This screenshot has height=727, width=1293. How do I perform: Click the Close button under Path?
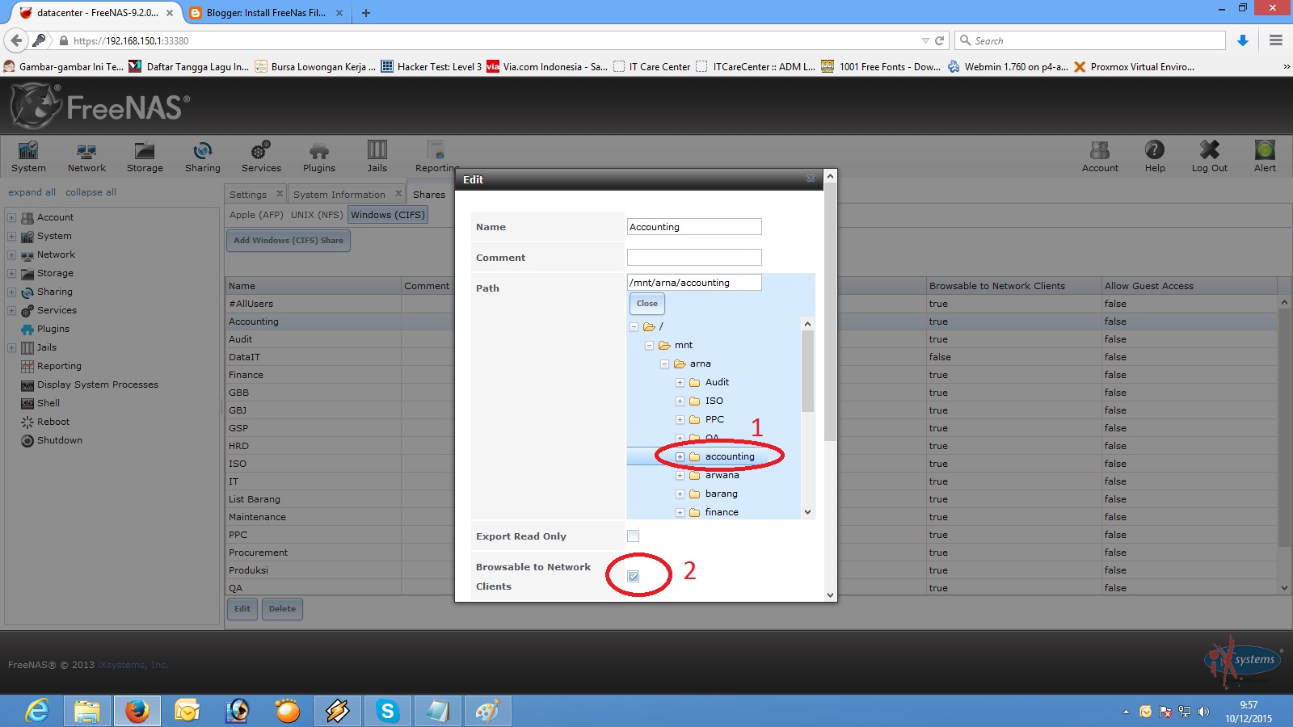(x=647, y=304)
